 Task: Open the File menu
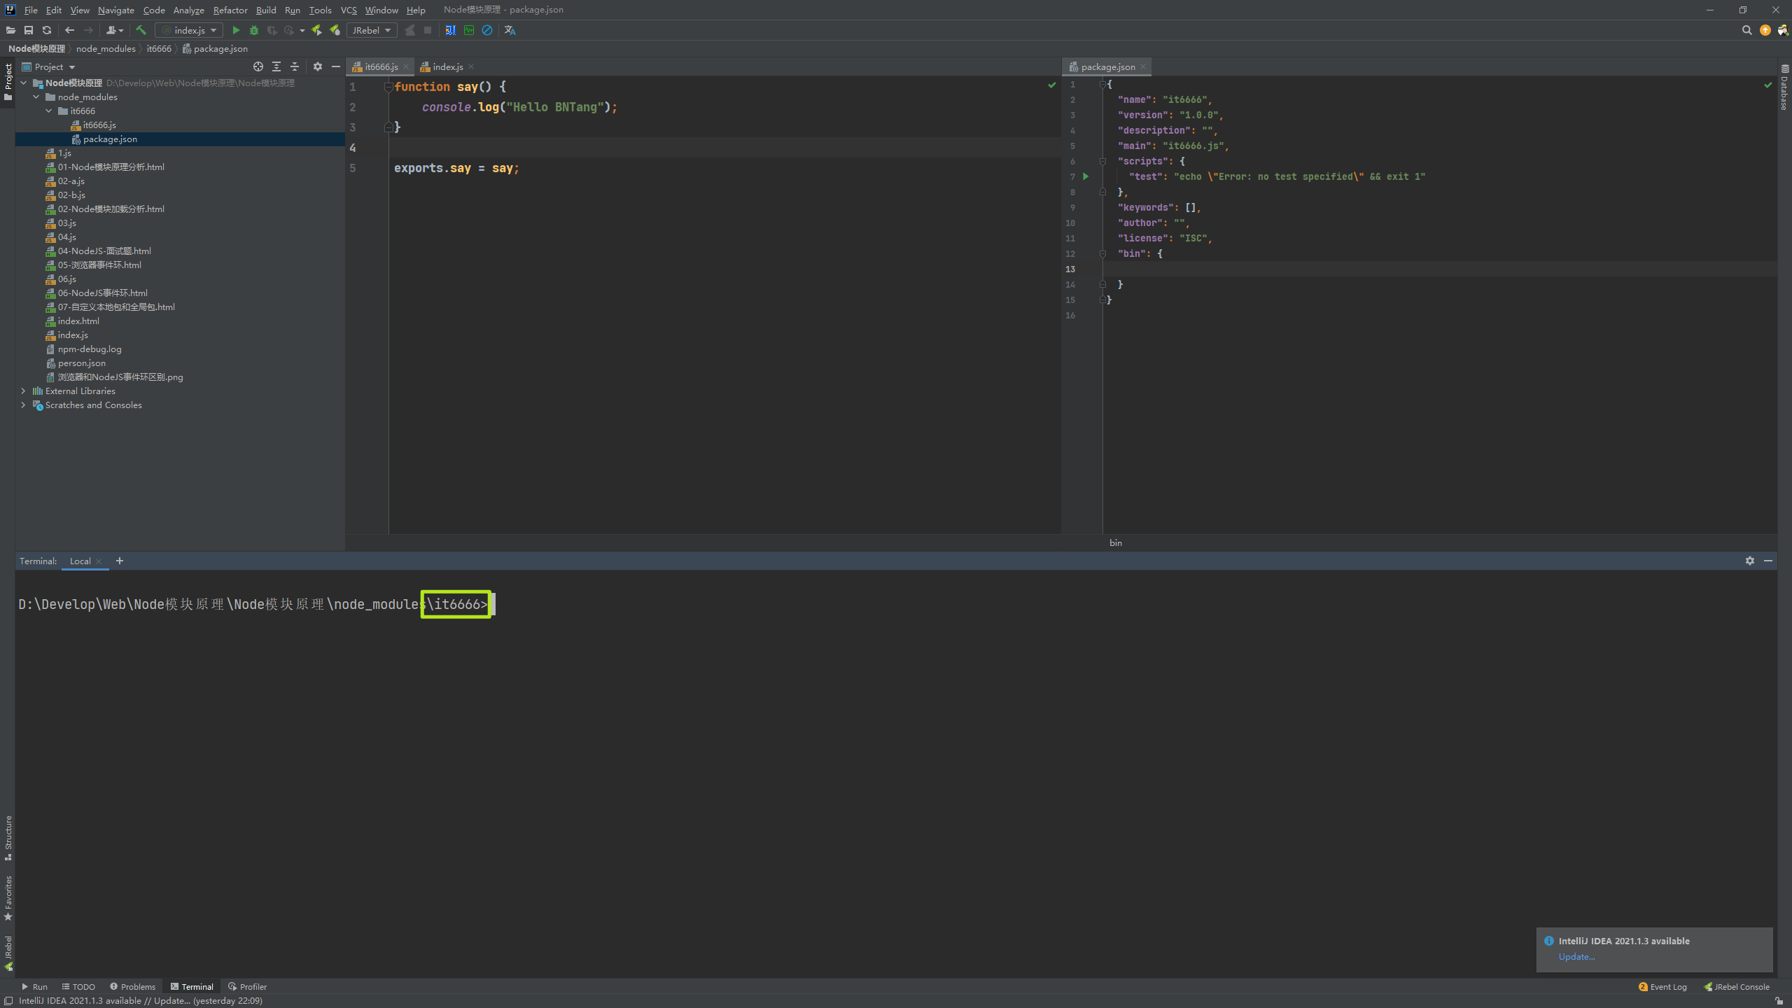(31, 10)
